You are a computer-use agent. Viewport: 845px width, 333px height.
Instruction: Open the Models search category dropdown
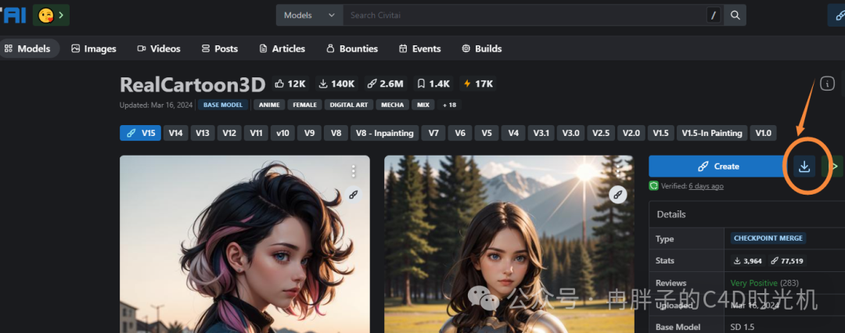309,15
